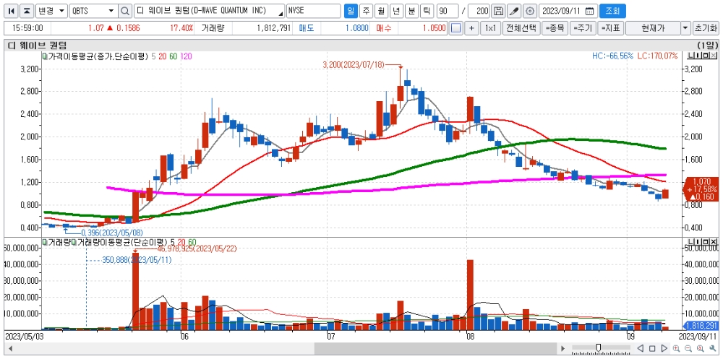Select the drawing pen tool icon
723x359 pixels.
[514, 11]
